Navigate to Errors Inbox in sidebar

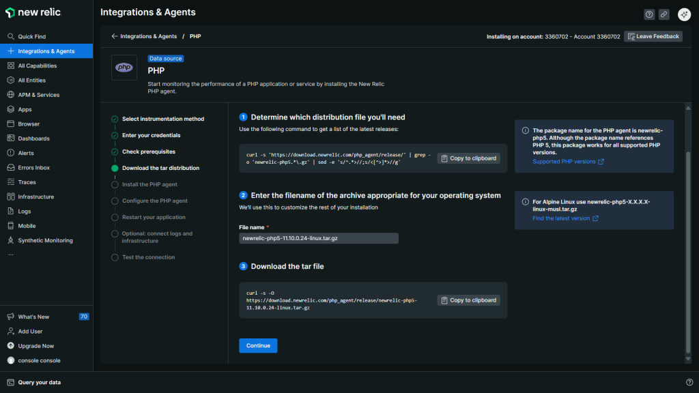(x=33, y=168)
